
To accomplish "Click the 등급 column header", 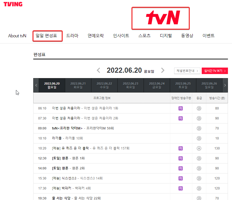I will (199, 98).
